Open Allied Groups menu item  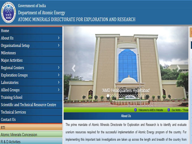click(31, 90)
